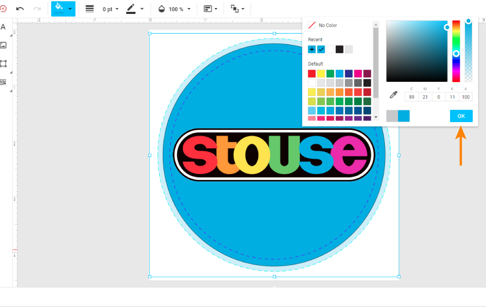Click the saturation picker handle in gradient
This screenshot has height=307, width=486.
tap(447, 27)
